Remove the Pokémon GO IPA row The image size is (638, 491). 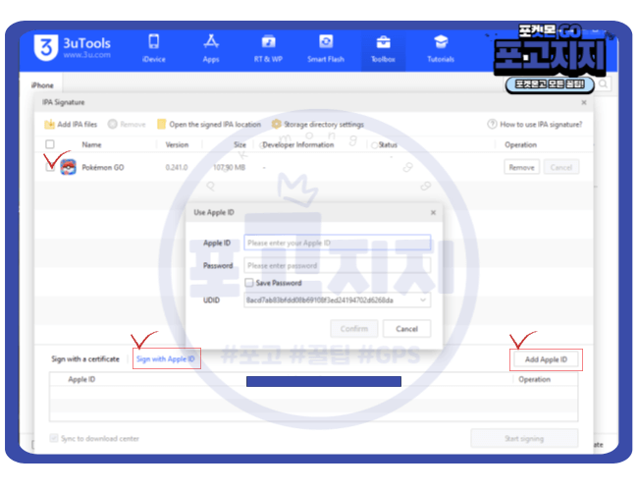click(x=521, y=167)
